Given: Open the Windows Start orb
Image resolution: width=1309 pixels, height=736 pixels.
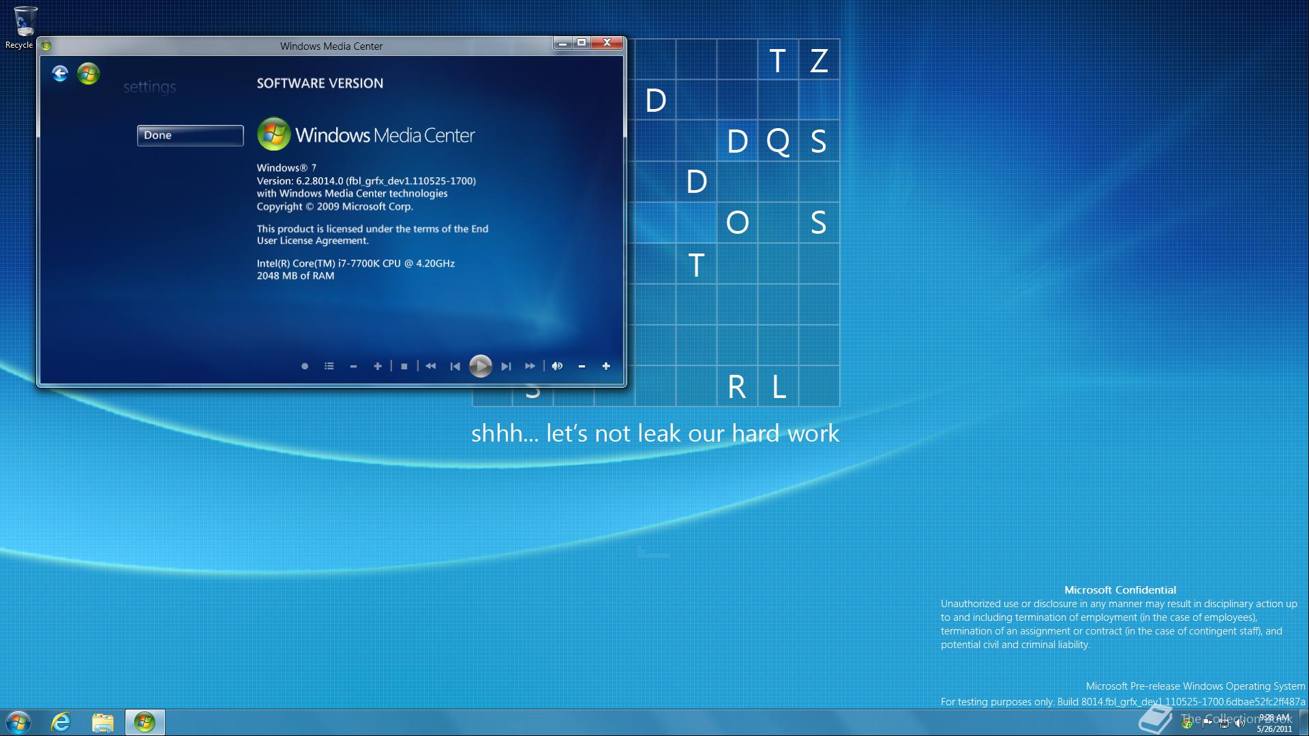Looking at the screenshot, I should click(x=18, y=722).
